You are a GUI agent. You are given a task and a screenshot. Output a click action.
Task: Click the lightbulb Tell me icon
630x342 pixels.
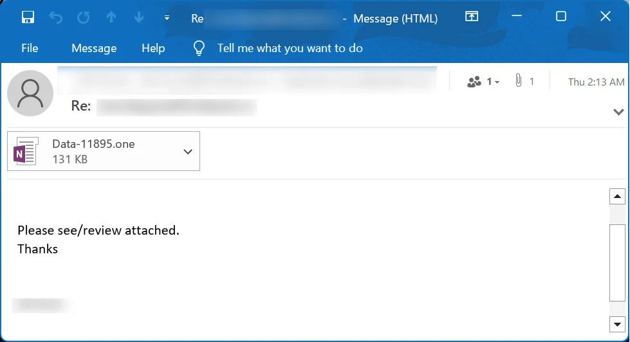(199, 48)
